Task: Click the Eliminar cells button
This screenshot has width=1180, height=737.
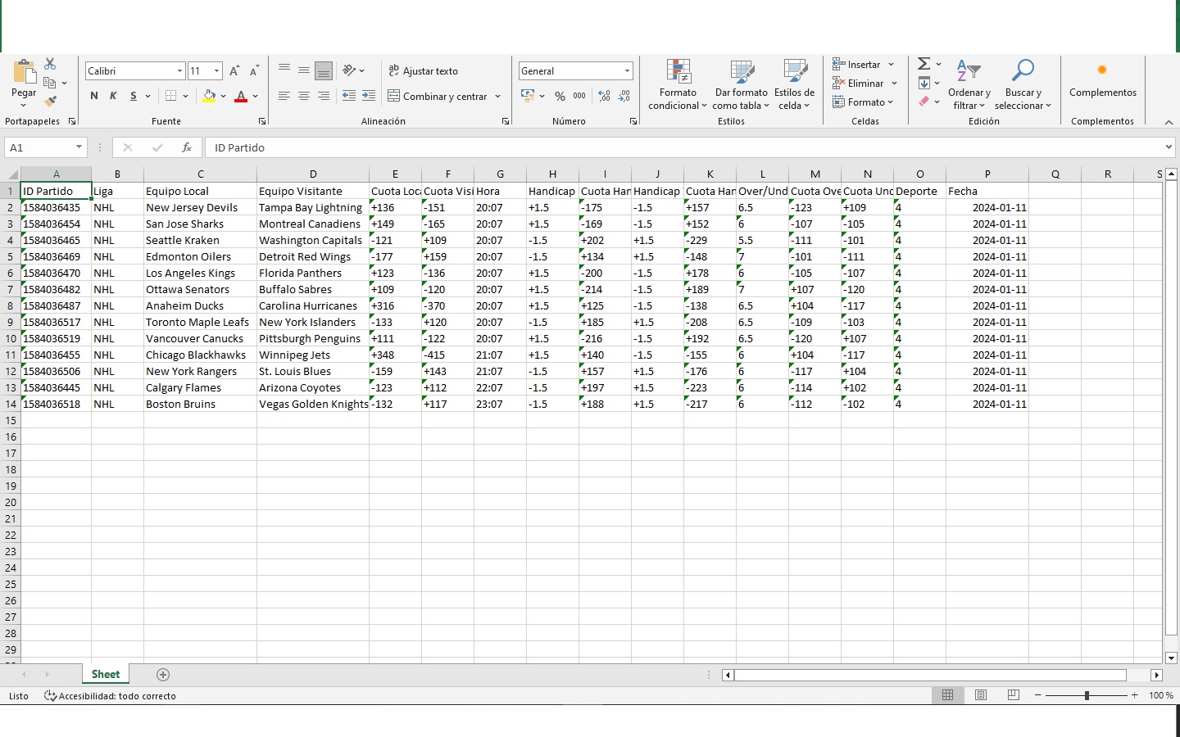Action: point(859,83)
